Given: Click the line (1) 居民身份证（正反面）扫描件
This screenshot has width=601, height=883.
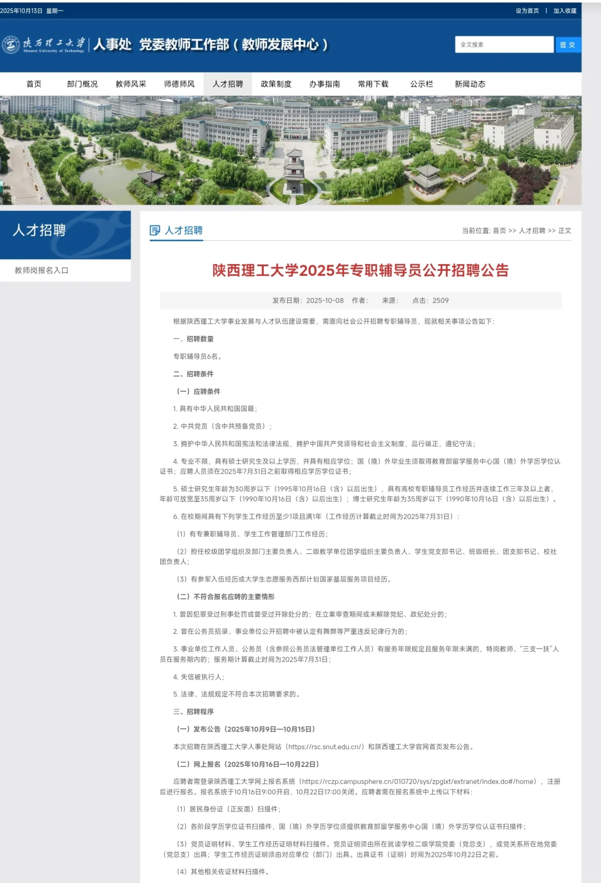Looking at the screenshot, I should point(229,809).
